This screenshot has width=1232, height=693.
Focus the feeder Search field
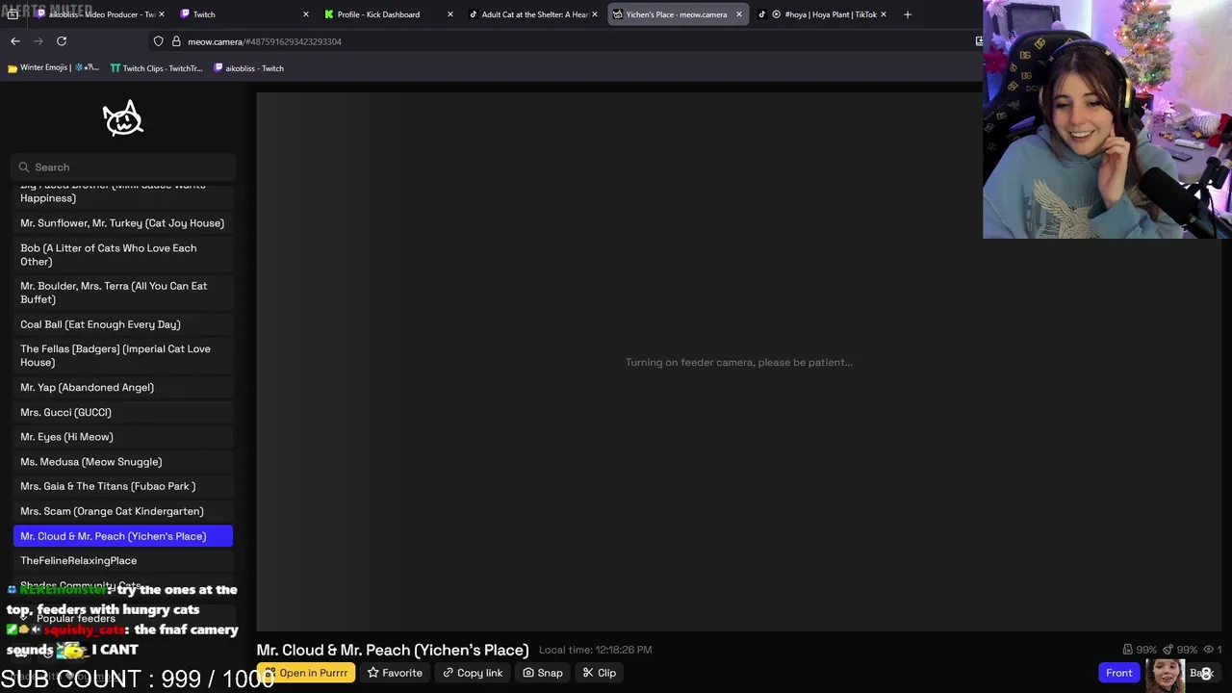click(124, 167)
